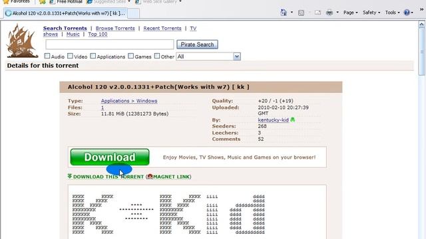426x239 pixels.
Task: Open the TV link in the navigation
Action: coord(193,28)
